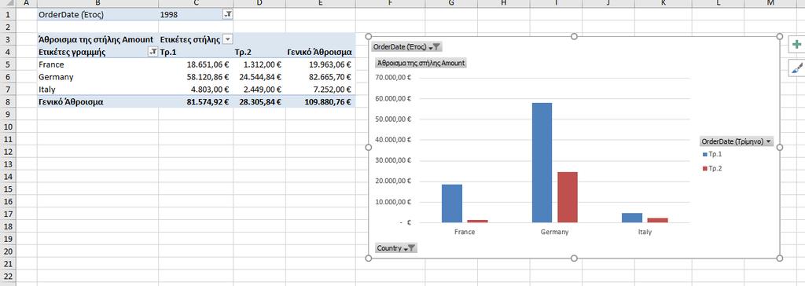Select Italy axis label in chart
The height and width of the screenshot is (286, 805).
click(645, 232)
